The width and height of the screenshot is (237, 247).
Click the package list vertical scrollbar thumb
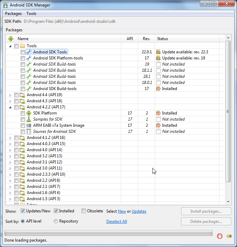point(228,111)
